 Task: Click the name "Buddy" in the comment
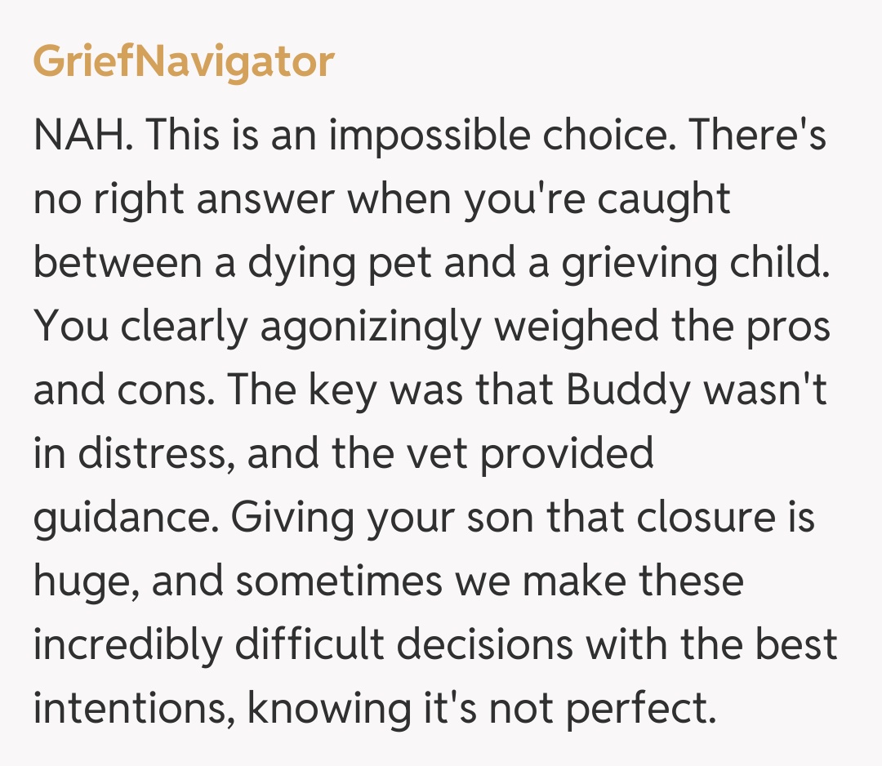pyautogui.click(x=628, y=390)
